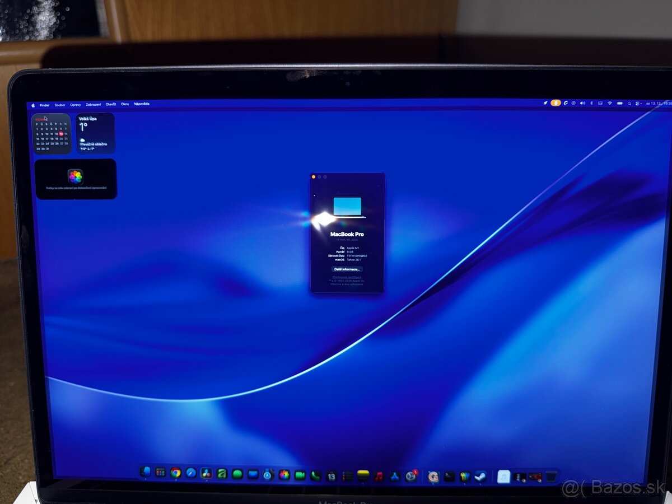Open Calendar showing 13 in Dock

[x=332, y=476]
